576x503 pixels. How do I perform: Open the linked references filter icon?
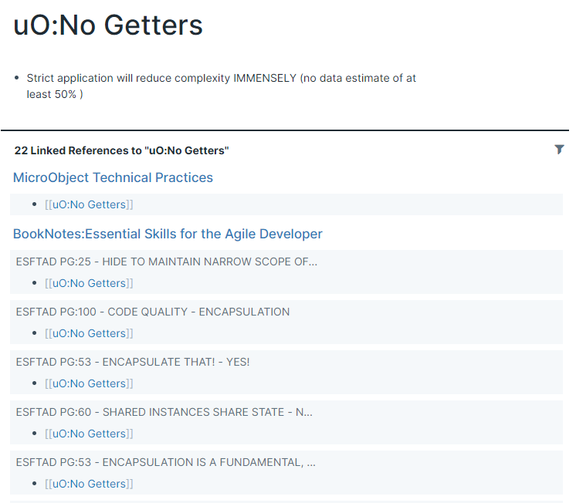[559, 150]
